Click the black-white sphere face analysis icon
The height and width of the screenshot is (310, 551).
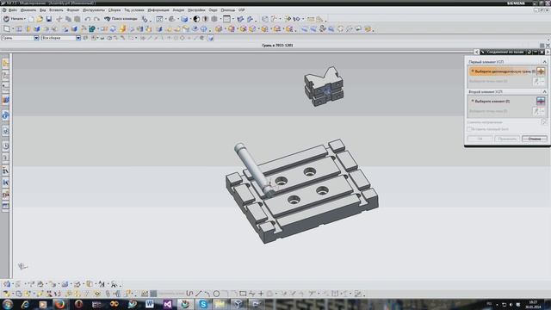point(196,19)
